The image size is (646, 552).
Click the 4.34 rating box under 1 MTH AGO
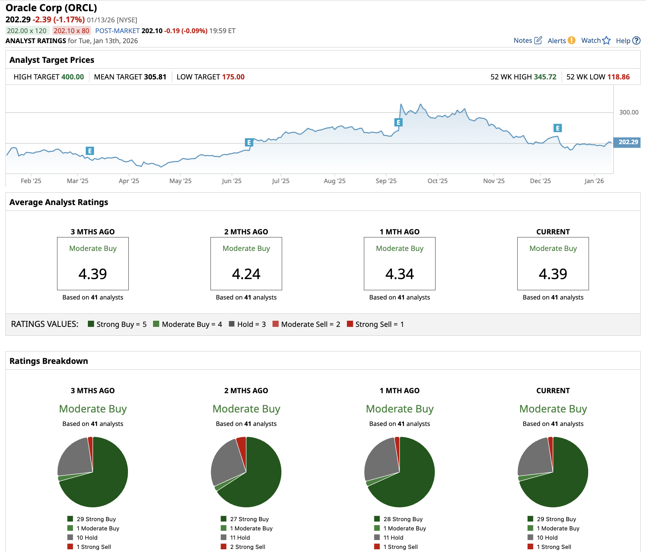click(400, 264)
